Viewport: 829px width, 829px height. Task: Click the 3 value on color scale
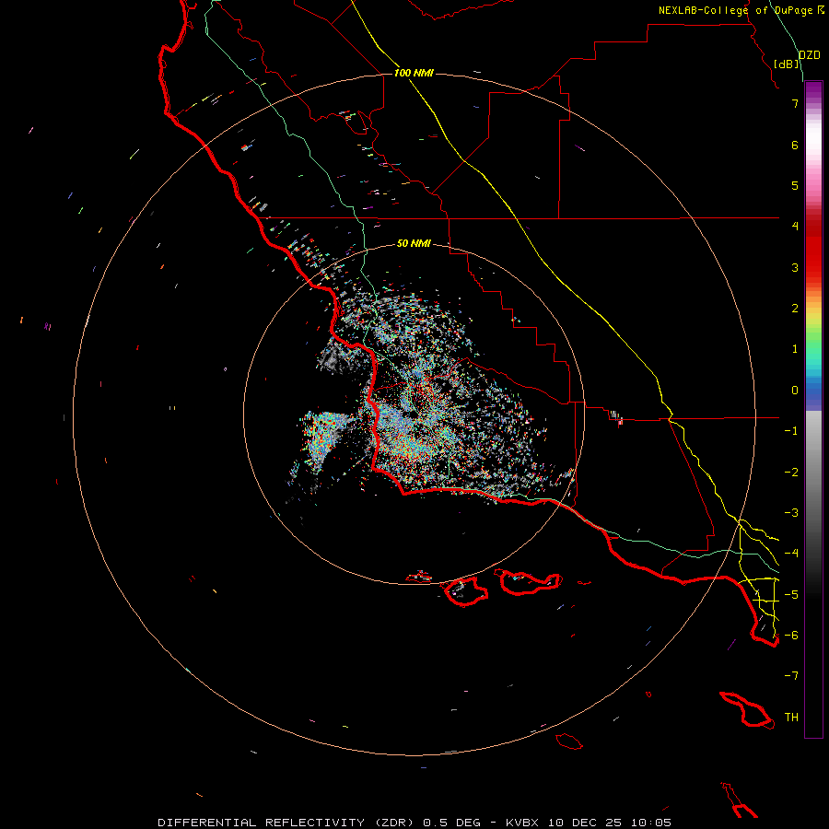[795, 267]
